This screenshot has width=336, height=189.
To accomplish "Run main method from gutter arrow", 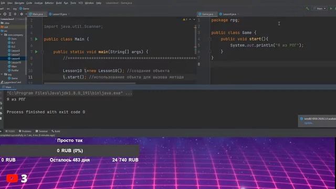I will [x=36, y=52].
